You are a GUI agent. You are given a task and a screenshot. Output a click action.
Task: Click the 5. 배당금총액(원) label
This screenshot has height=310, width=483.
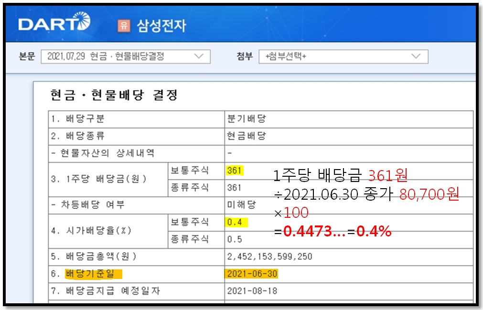pos(94,257)
